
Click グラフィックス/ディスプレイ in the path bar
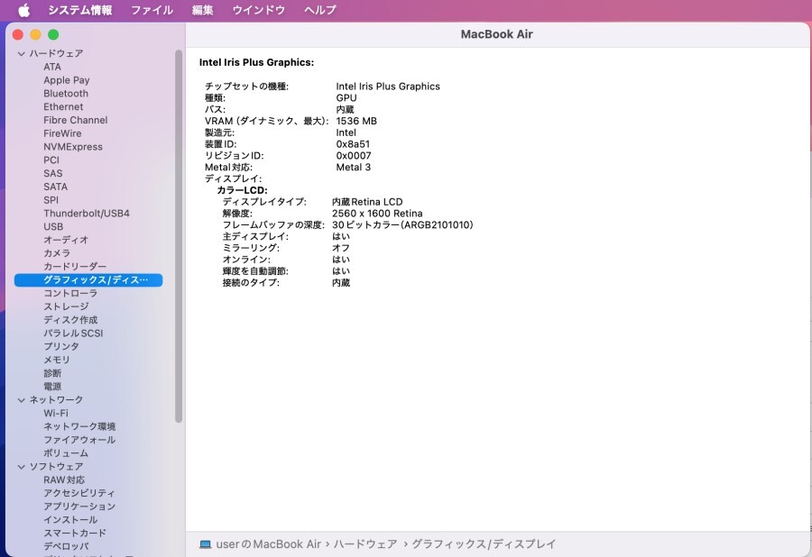coord(484,544)
